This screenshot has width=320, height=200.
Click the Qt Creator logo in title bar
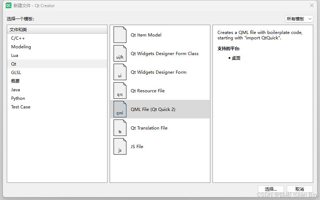9,5
